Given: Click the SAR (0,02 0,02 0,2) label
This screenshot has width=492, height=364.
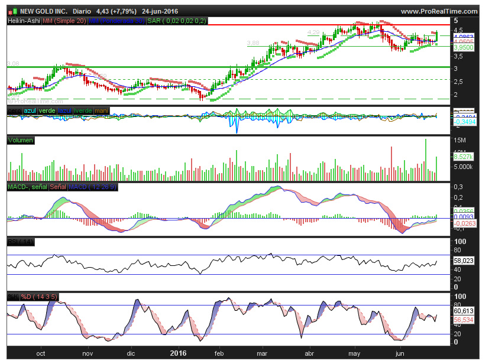Looking at the screenshot, I should (177, 21).
